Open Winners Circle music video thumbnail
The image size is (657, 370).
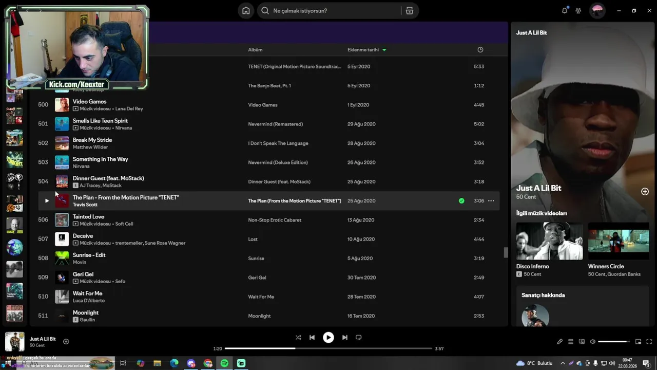(619, 241)
